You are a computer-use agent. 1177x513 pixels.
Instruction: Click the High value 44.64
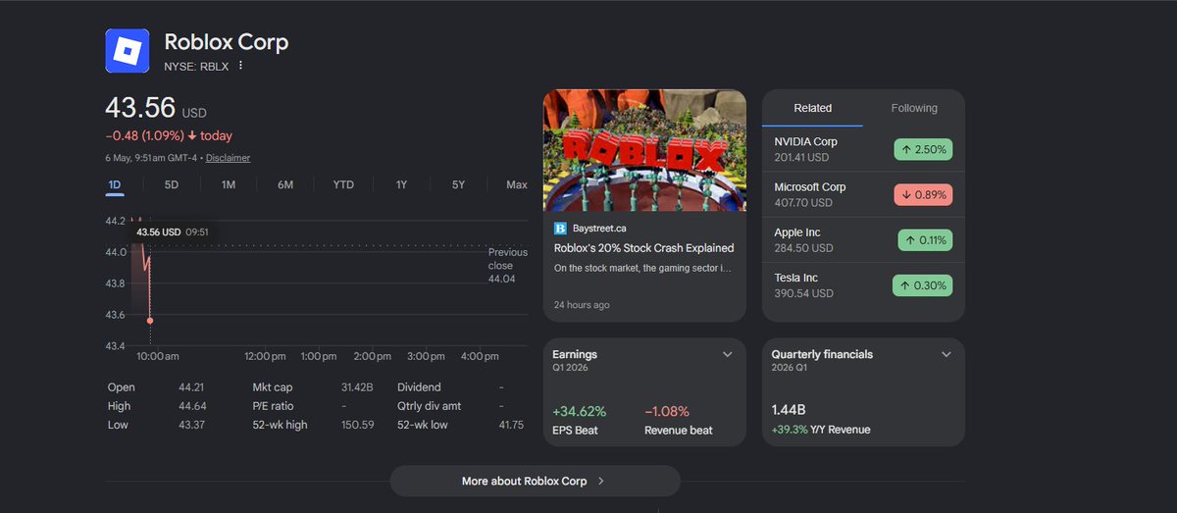coord(191,406)
